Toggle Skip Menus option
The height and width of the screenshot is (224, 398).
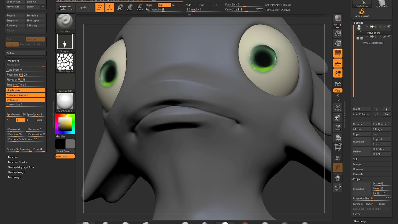(x=26, y=90)
